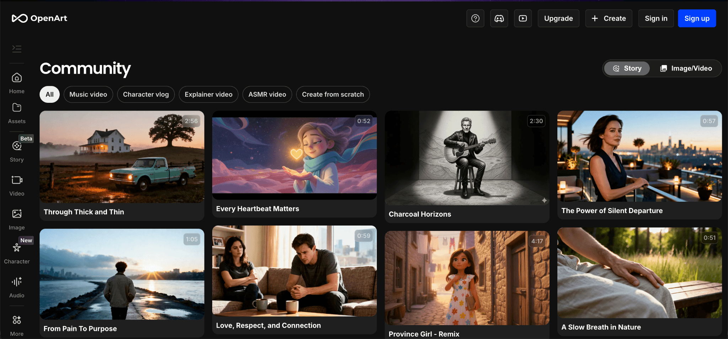
Task: Open the Audio tool in sidebar
Action: point(17,287)
